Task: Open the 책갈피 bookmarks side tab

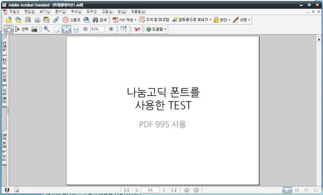Action: pos(4,46)
